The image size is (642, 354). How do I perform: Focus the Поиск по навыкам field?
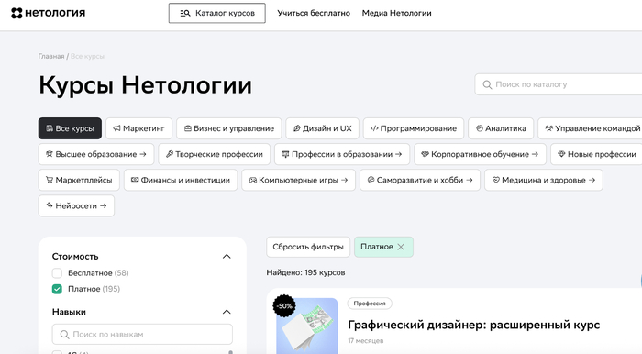pos(142,335)
